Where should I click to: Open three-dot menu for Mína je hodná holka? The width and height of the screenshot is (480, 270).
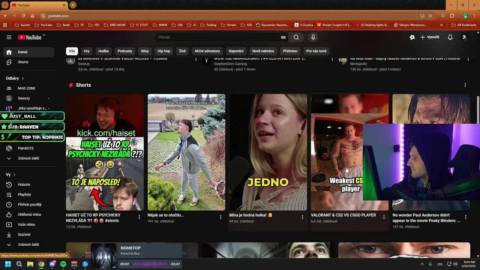coord(302,217)
